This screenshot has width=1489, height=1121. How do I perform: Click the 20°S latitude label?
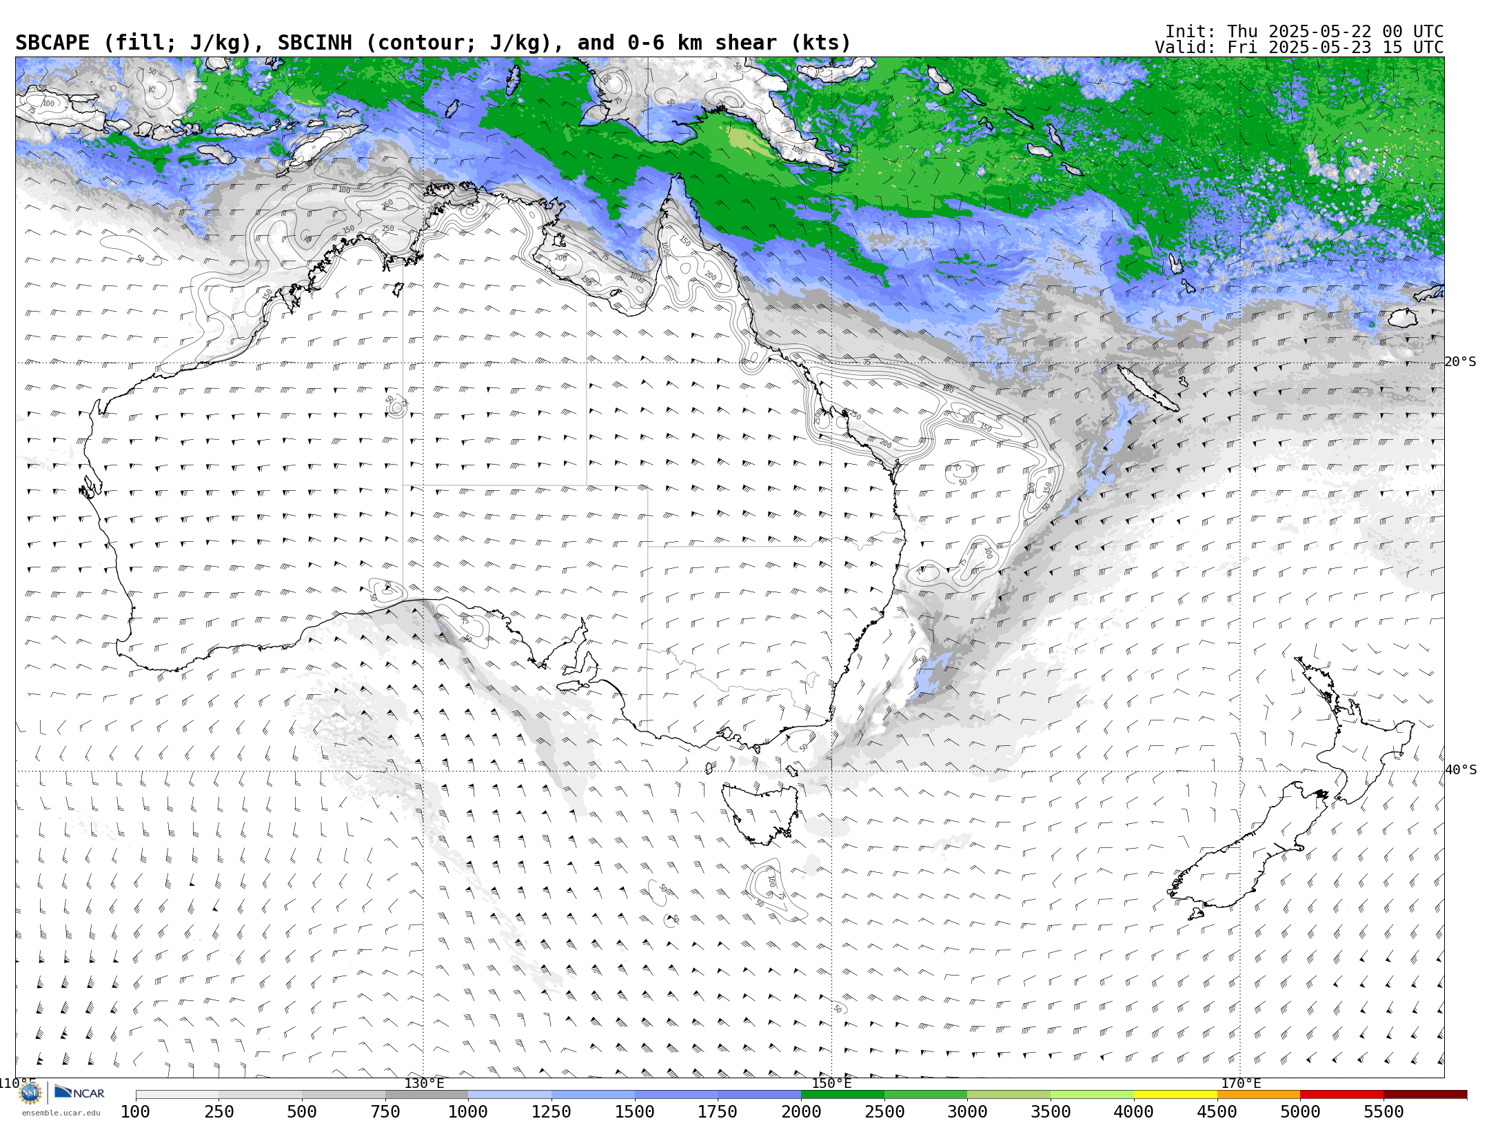(1461, 362)
